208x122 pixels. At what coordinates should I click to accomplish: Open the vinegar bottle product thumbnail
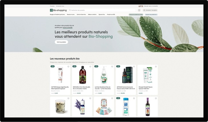148,107
